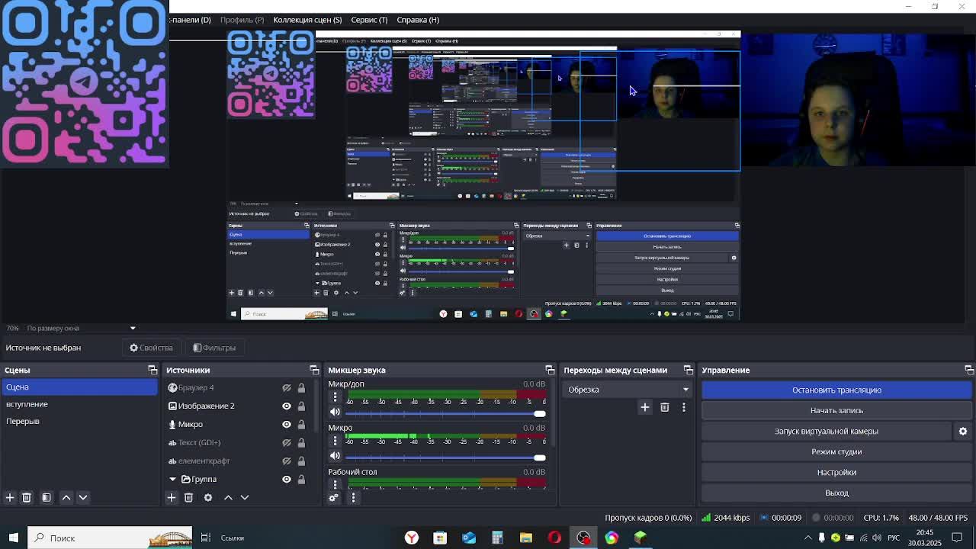Open the Windows Start menu
Image resolution: width=976 pixels, height=549 pixels.
[13, 538]
